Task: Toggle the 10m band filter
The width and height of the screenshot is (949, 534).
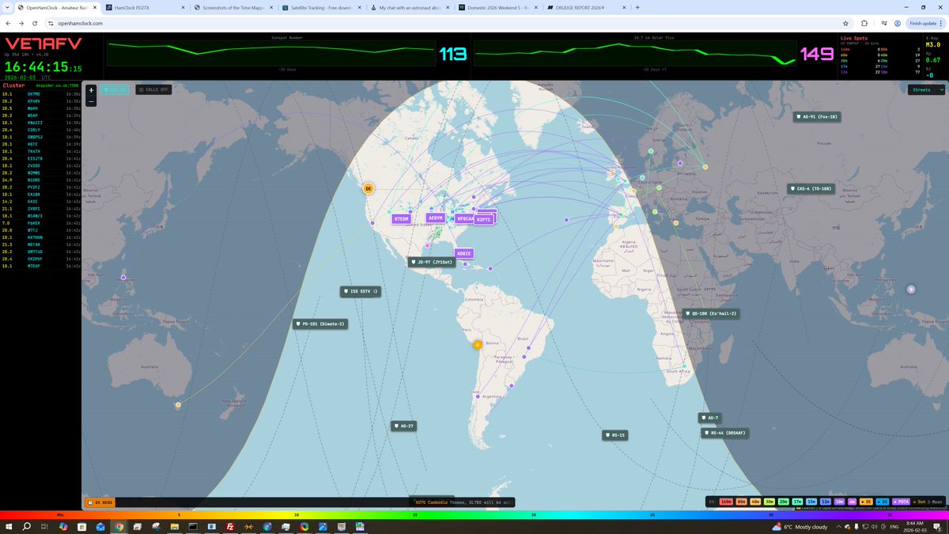Action: click(x=839, y=502)
